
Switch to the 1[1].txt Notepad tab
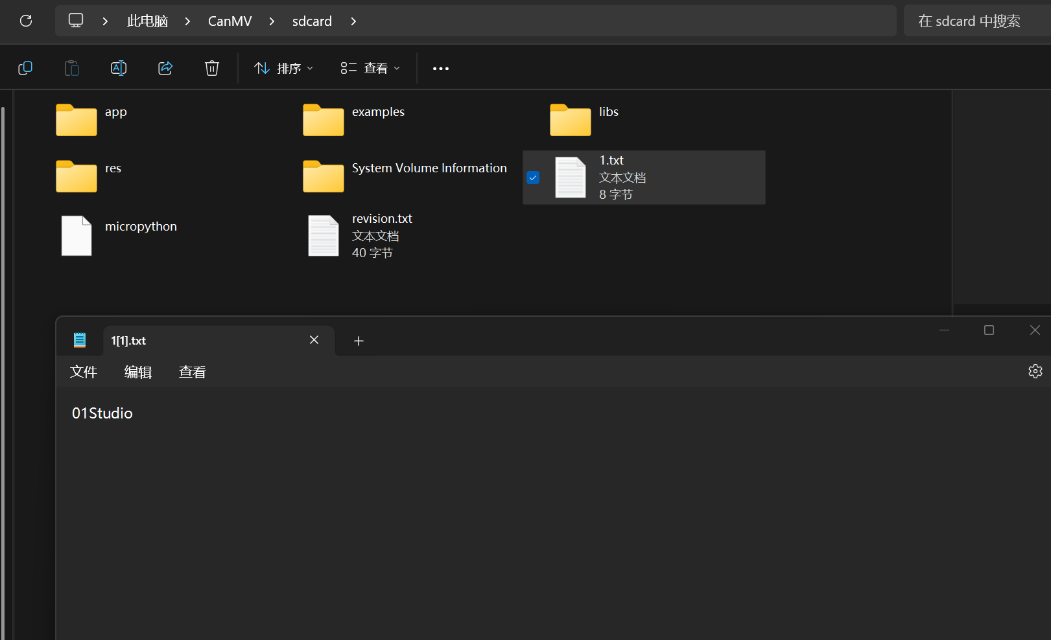[219, 341]
